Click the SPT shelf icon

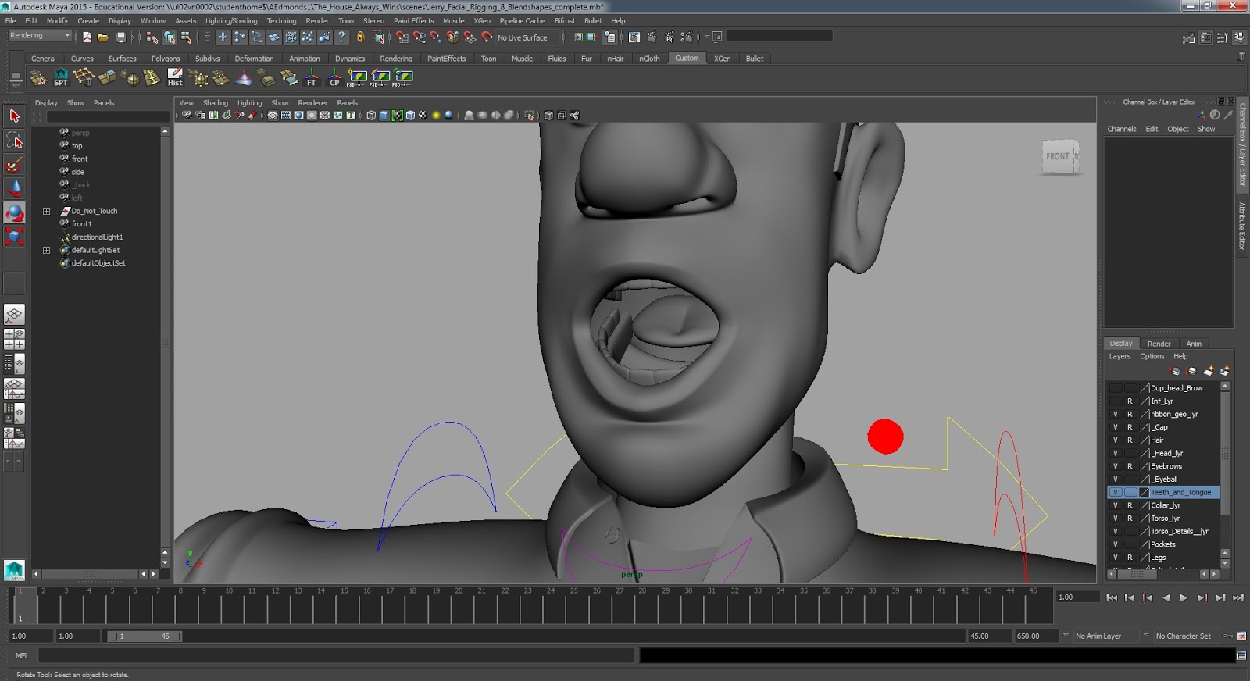pyautogui.click(x=61, y=77)
